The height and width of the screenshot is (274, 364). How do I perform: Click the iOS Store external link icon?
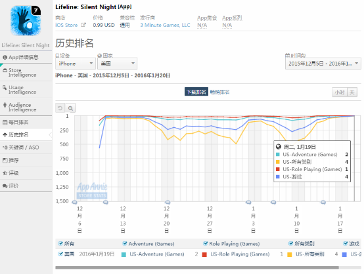point(83,25)
